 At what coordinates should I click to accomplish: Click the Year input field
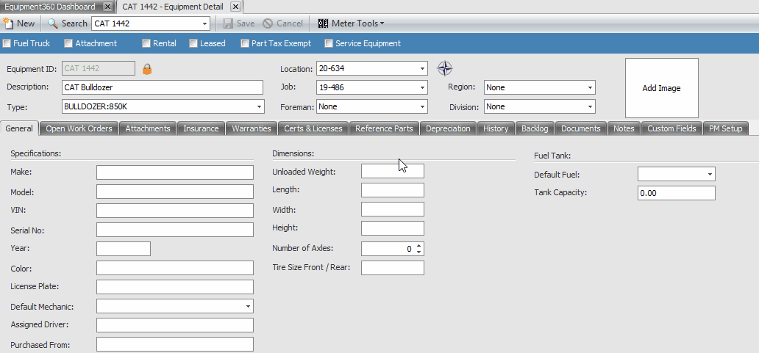(x=124, y=249)
